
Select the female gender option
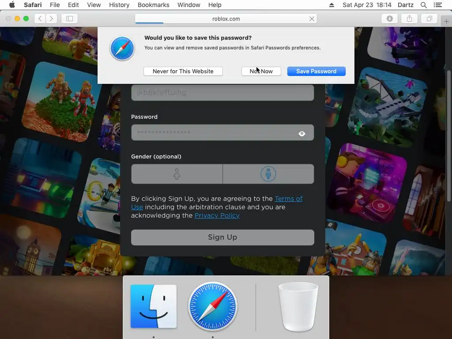177,174
